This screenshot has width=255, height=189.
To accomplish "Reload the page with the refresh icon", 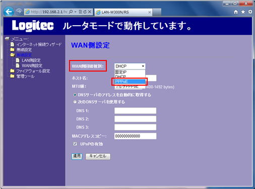I will [x=85, y=12].
